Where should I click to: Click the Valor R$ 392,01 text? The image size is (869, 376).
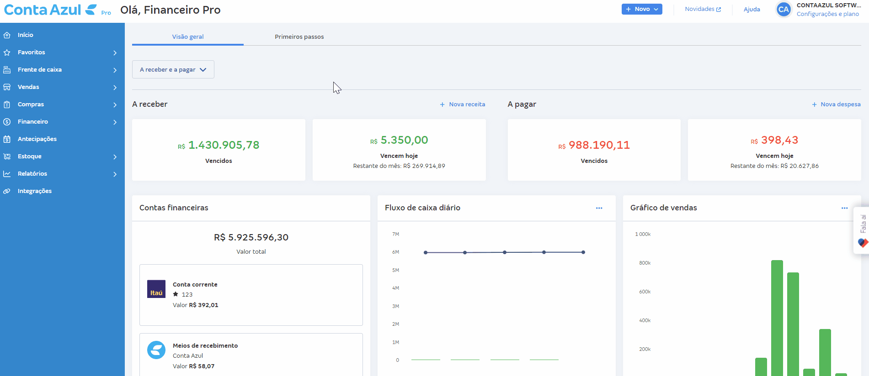click(196, 305)
